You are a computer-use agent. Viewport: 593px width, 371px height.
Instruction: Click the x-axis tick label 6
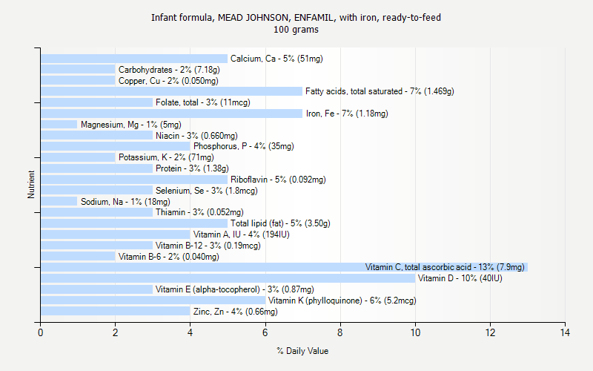[x=265, y=332]
